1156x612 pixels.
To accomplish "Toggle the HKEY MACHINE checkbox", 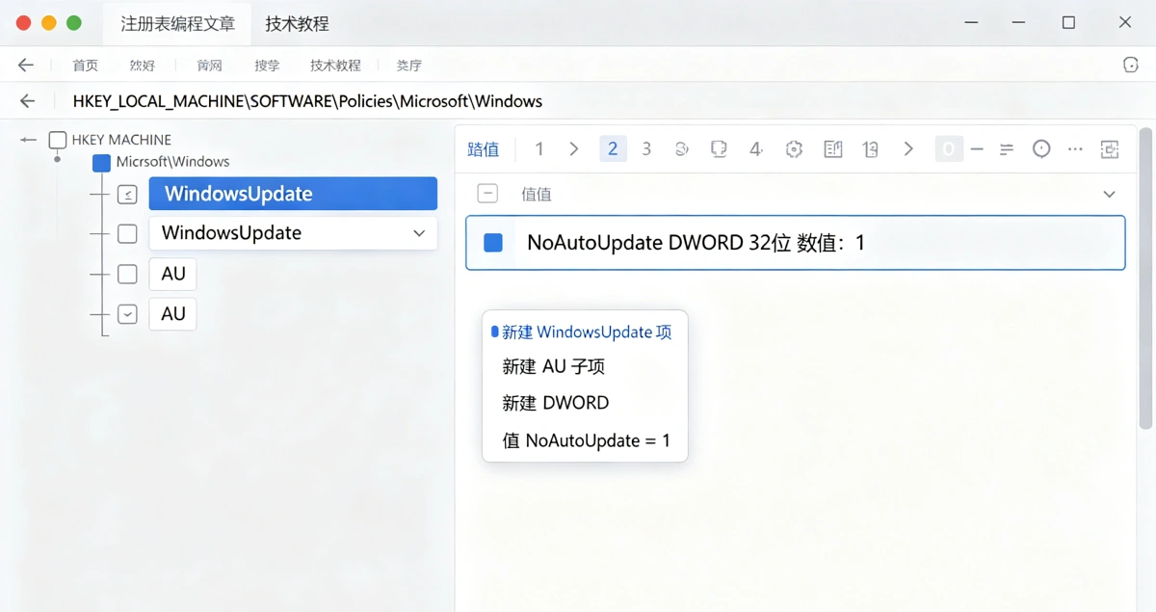I will click(58, 141).
